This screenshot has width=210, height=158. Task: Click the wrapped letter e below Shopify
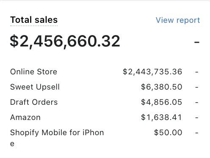pos(12,144)
